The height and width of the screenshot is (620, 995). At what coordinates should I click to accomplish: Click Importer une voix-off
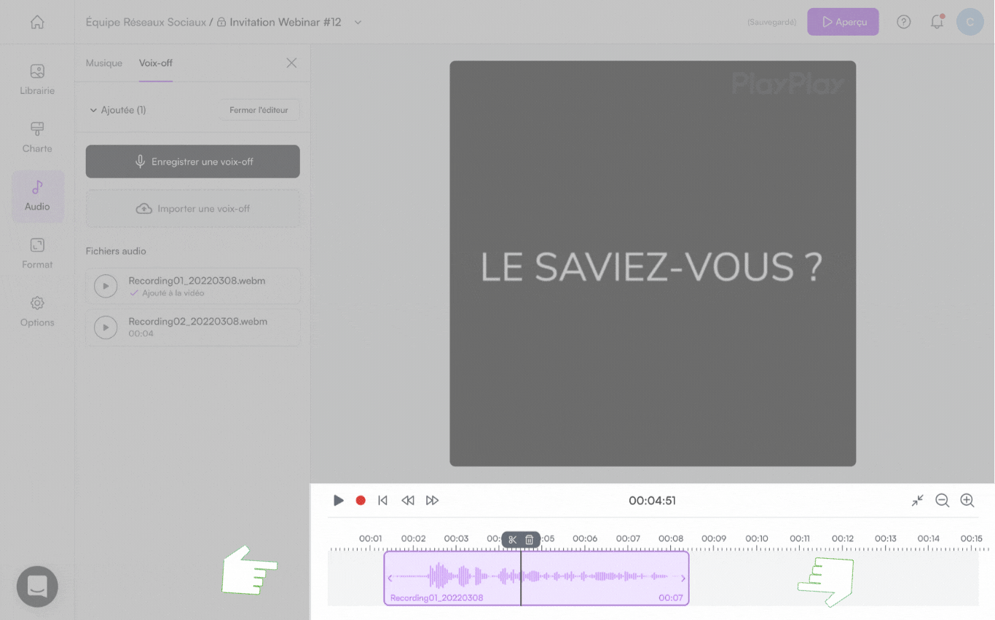coord(193,208)
